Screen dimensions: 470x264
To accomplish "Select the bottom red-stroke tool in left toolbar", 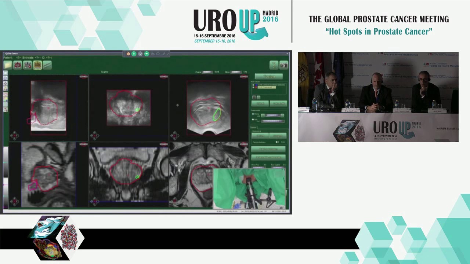I will (x=6, y=109).
